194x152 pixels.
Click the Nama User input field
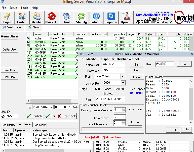tap(114, 64)
